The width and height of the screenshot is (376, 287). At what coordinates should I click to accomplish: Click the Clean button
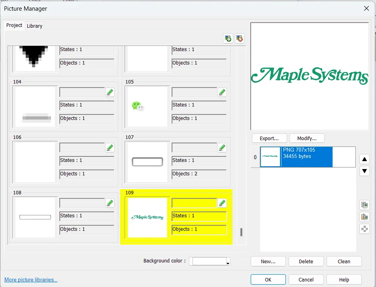pyautogui.click(x=344, y=261)
